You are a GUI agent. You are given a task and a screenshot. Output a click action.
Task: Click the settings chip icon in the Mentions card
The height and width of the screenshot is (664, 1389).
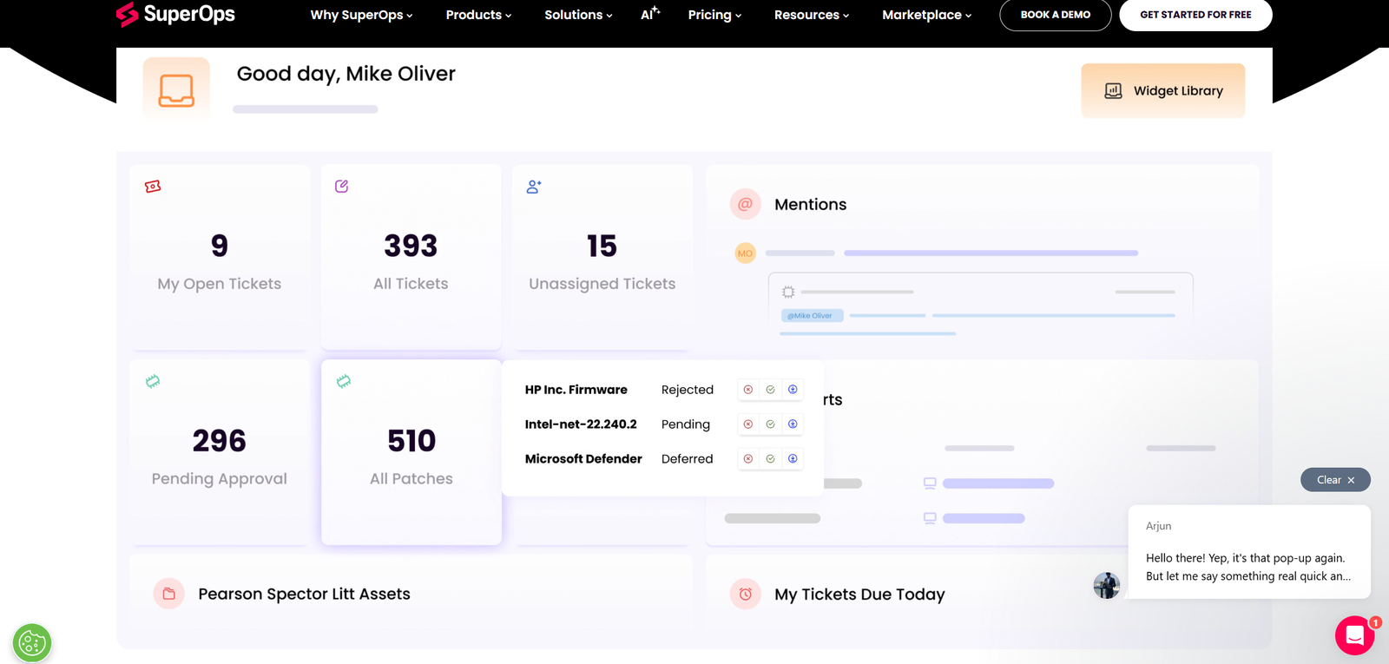788,292
